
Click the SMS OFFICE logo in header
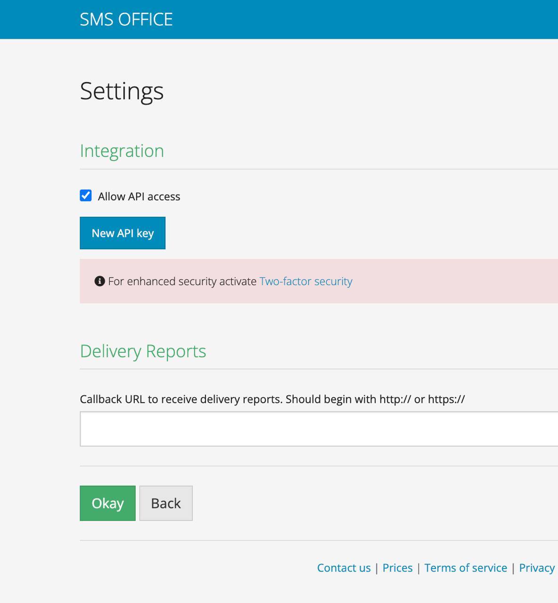tap(126, 19)
